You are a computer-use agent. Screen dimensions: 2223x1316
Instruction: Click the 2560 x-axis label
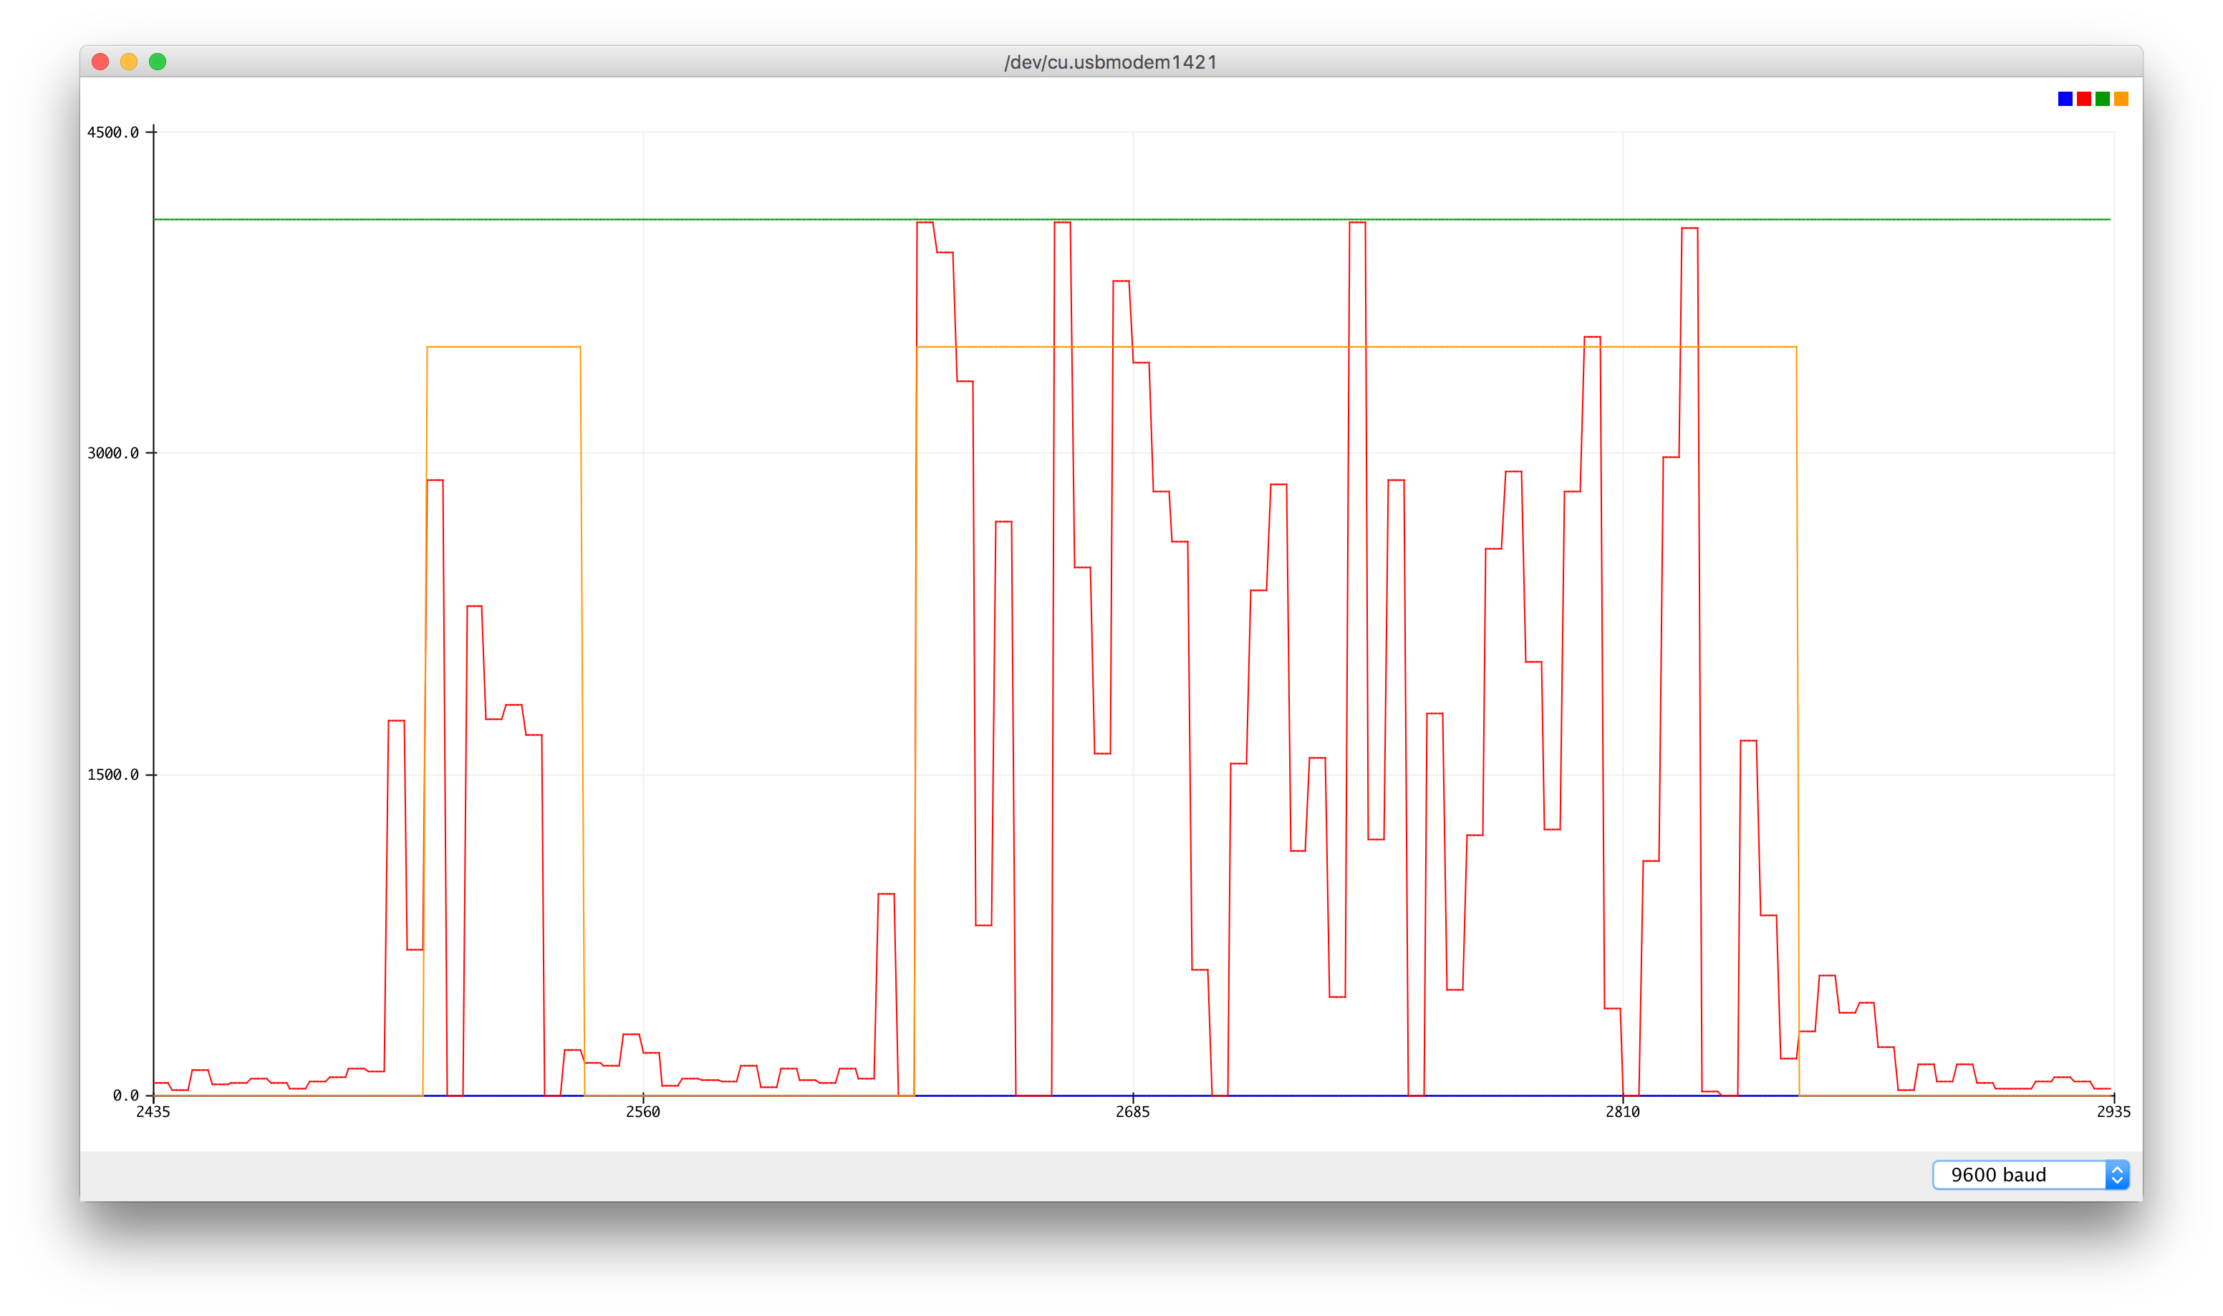coord(643,1112)
